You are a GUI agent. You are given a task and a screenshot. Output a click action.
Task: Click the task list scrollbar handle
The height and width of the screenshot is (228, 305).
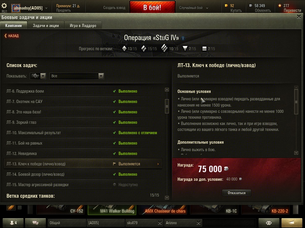pos(167,106)
